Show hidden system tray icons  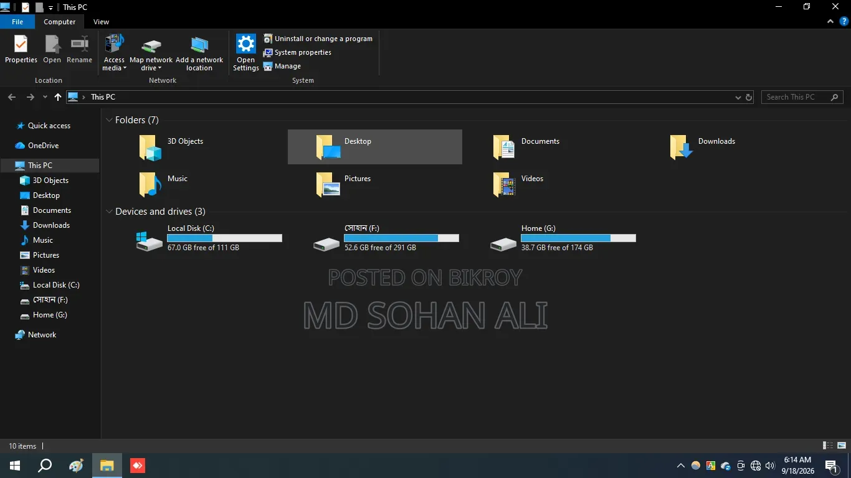coord(681,466)
